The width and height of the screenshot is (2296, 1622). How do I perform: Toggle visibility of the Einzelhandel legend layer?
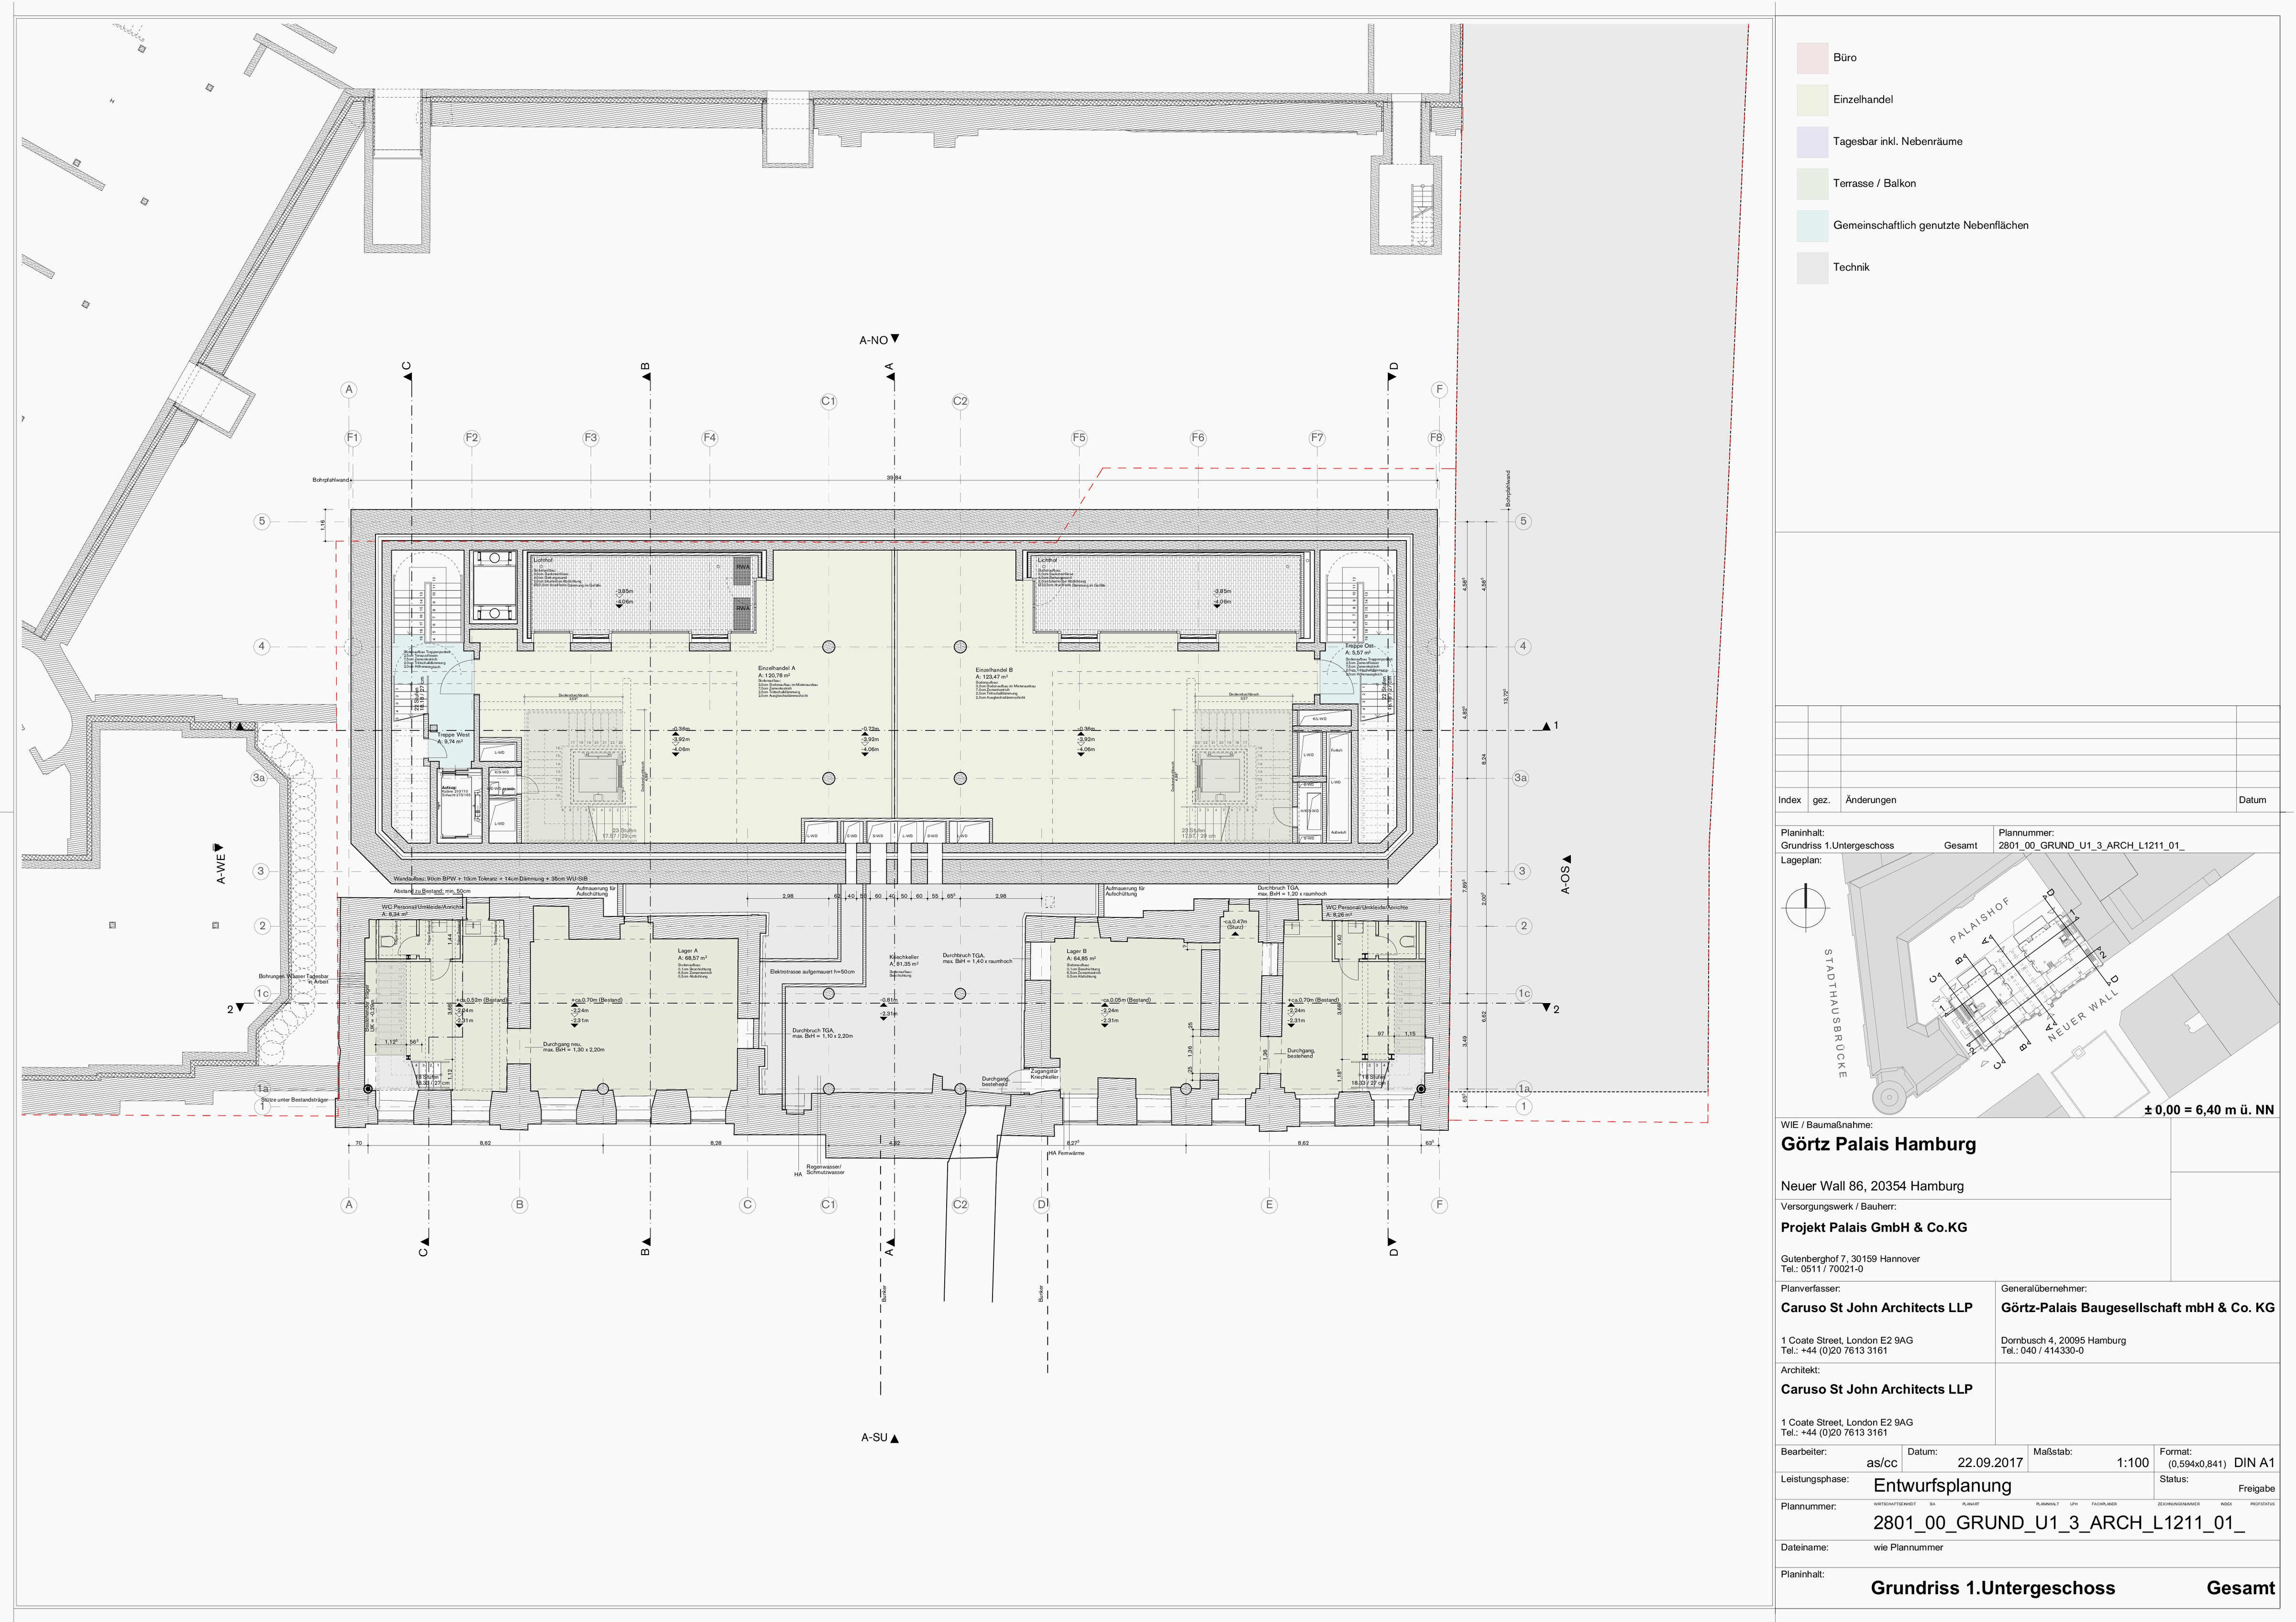(x=1813, y=100)
